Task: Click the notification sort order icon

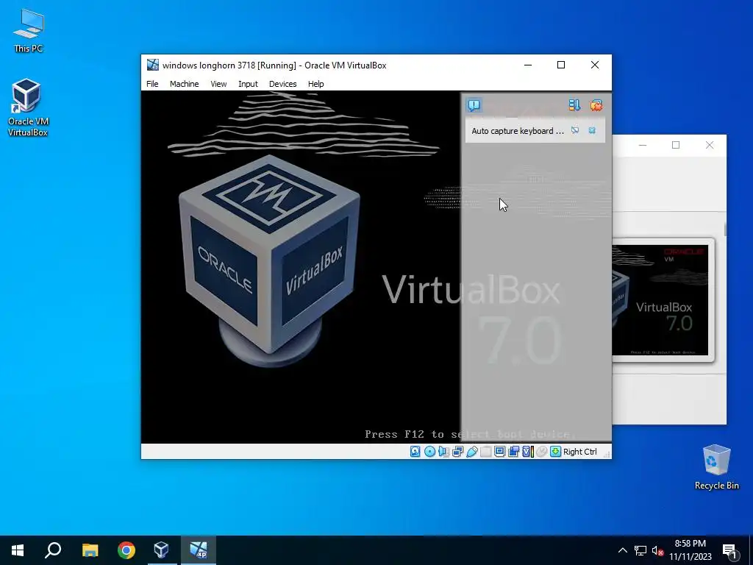Action: click(574, 105)
